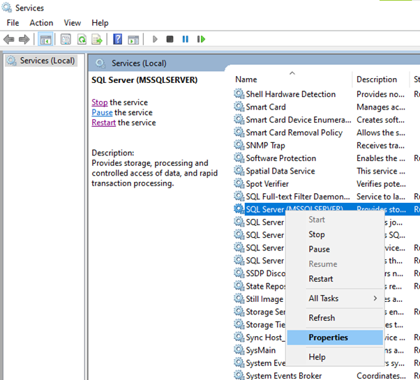Click Services app icon in title bar
Image resolution: width=420 pixels, height=380 pixels.
[7, 8]
